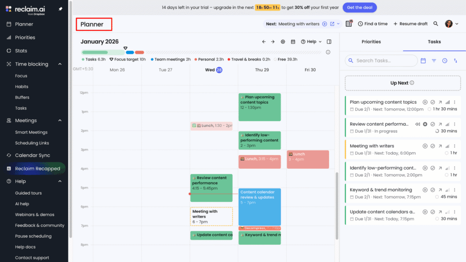Stop the timer on Review content performance
The image size is (466, 262).
tap(425, 124)
